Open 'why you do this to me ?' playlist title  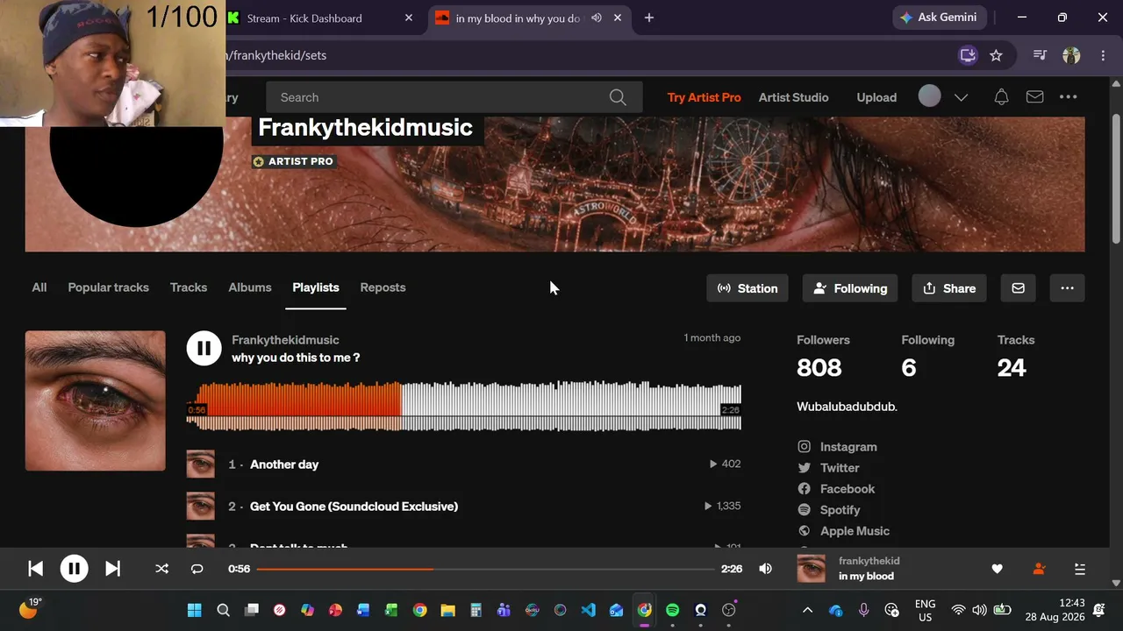[296, 358]
